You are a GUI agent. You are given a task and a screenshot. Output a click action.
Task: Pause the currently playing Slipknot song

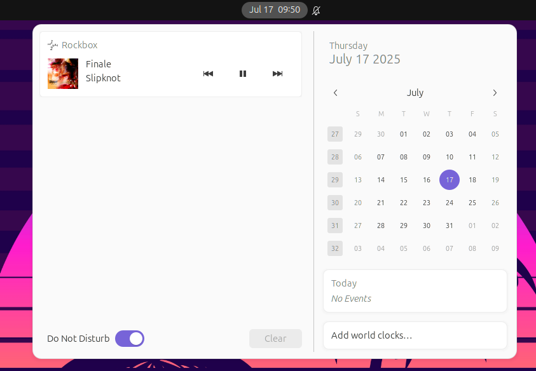(x=242, y=74)
